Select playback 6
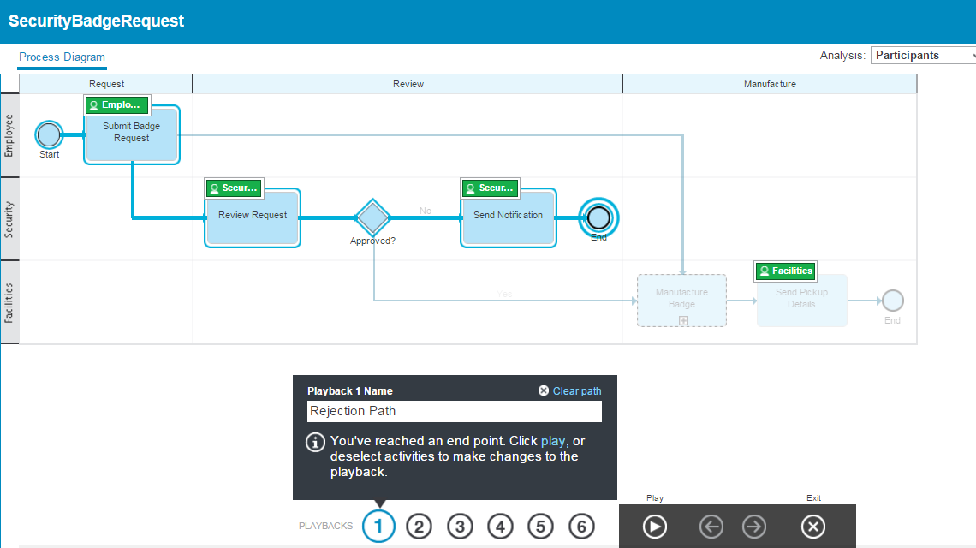 point(581,527)
